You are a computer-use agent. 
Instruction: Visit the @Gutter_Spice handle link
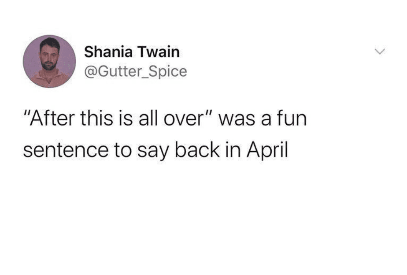136,71
